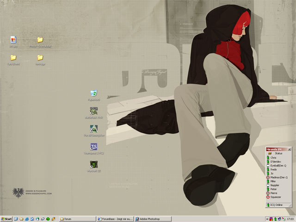Launch the Warcraft III desktop shortcut
Image resolution: width=296 pixels, height=222 pixels.
click(x=94, y=166)
